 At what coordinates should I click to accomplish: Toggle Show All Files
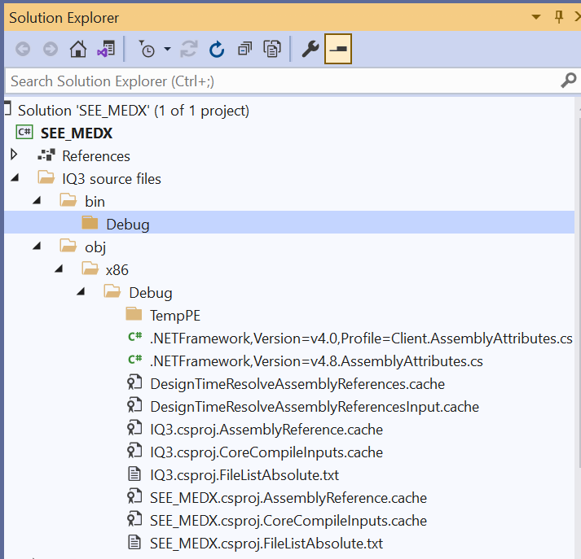tap(272, 49)
